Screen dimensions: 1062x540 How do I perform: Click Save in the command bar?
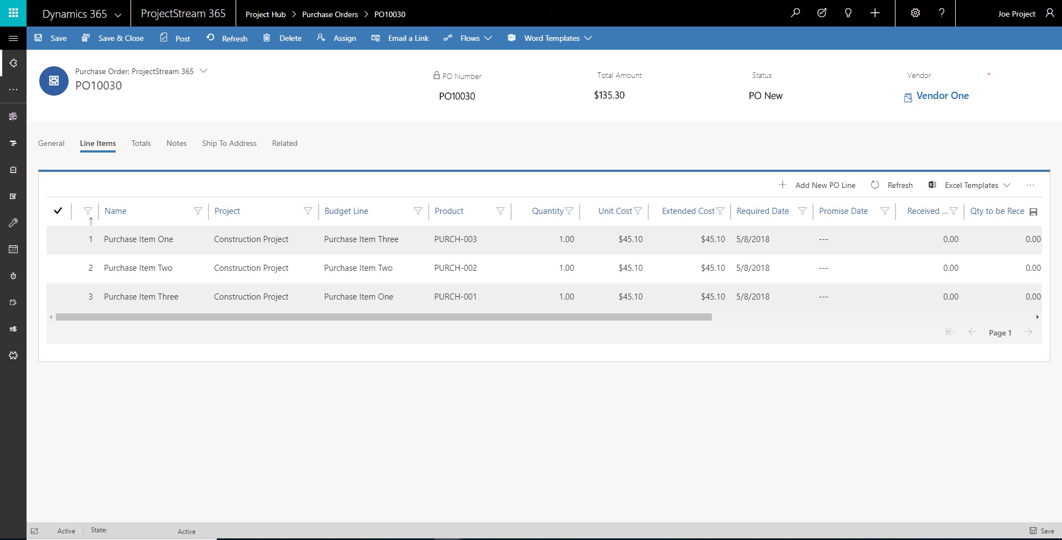[x=51, y=38]
